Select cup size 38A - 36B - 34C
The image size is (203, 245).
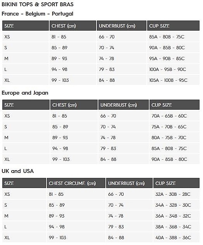[x=173, y=227]
